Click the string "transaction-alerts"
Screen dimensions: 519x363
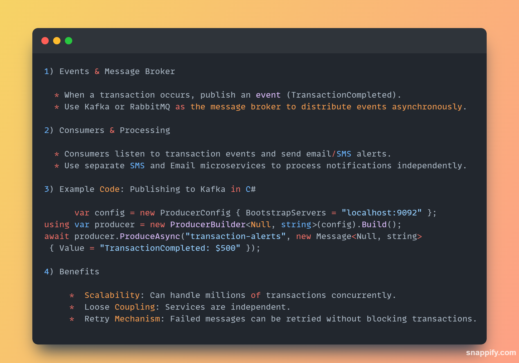point(235,236)
